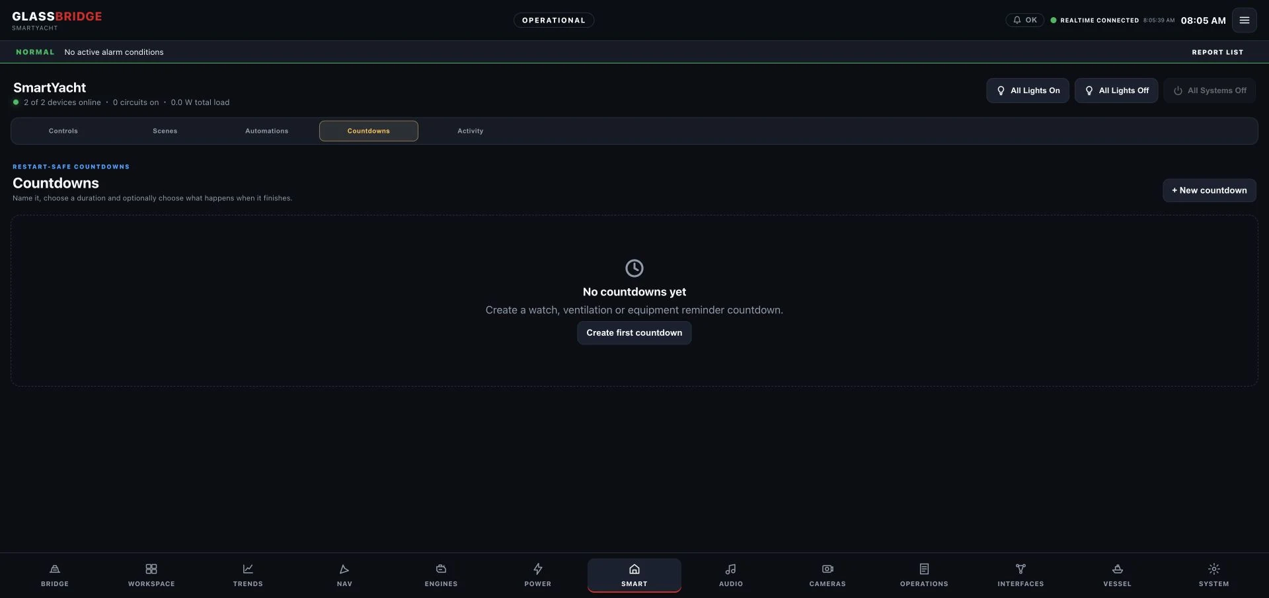Select the Countdowns tab

tap(369, 131)
